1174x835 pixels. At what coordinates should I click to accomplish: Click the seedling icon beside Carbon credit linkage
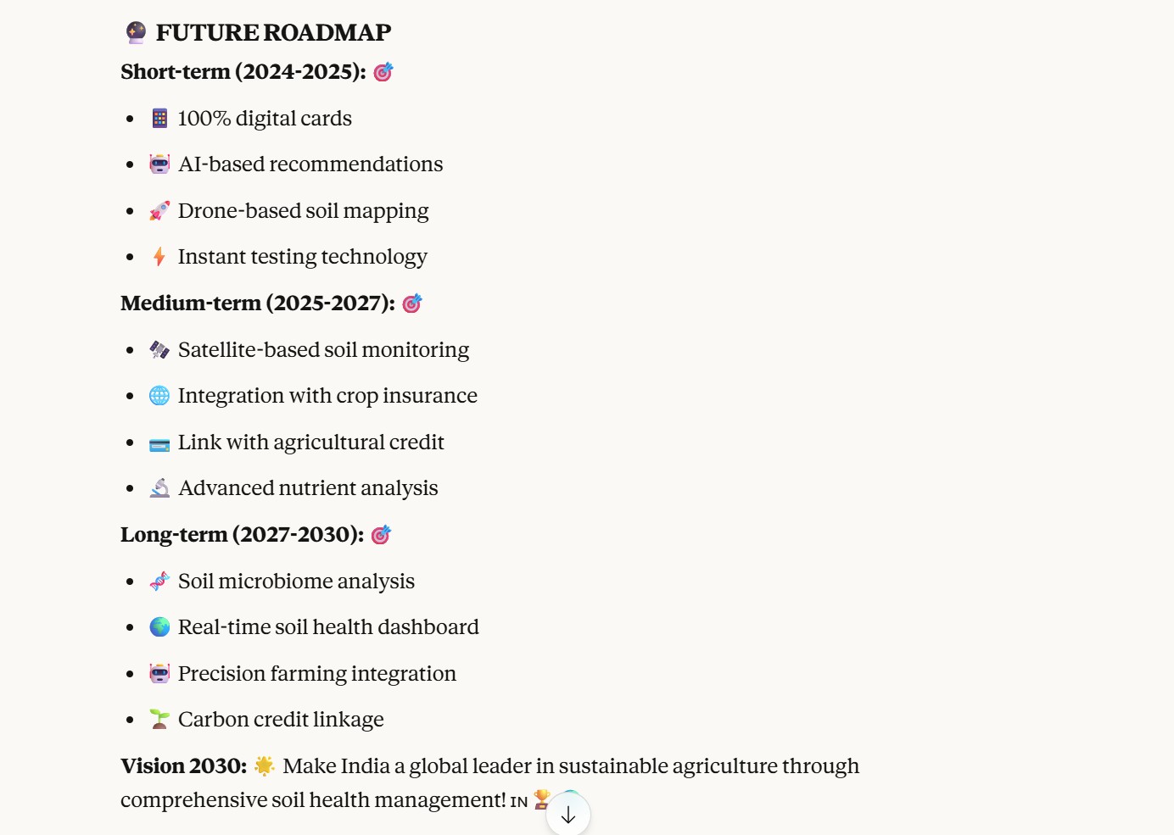159,719
